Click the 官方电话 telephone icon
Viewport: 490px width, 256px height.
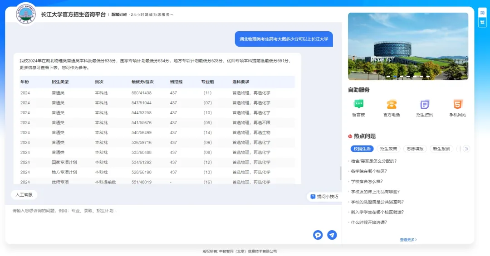click(x=392, y=105)
